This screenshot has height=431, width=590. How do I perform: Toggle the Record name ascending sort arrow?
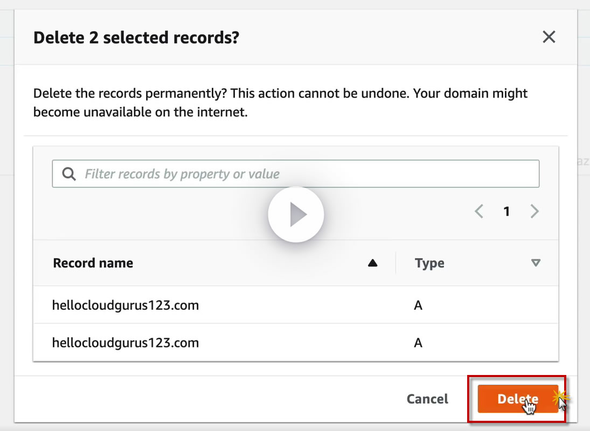pyautogui.click(x=372, y=263)
